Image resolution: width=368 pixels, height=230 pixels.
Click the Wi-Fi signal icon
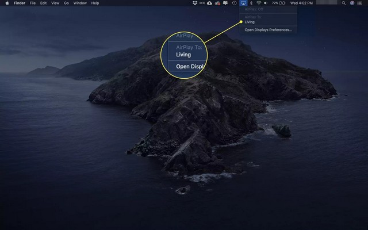point(259,3)
